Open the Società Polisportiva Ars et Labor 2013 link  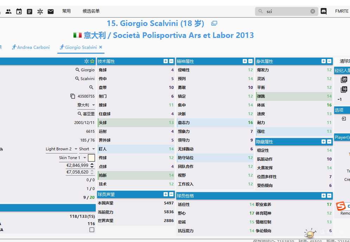click(x=184, y=35)
